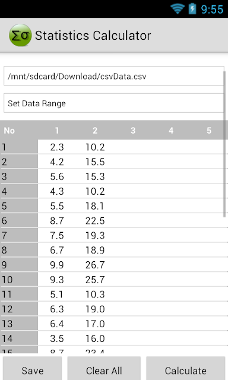Select empty column 3 header
The image size is (228, 380).
click(133, 131)
